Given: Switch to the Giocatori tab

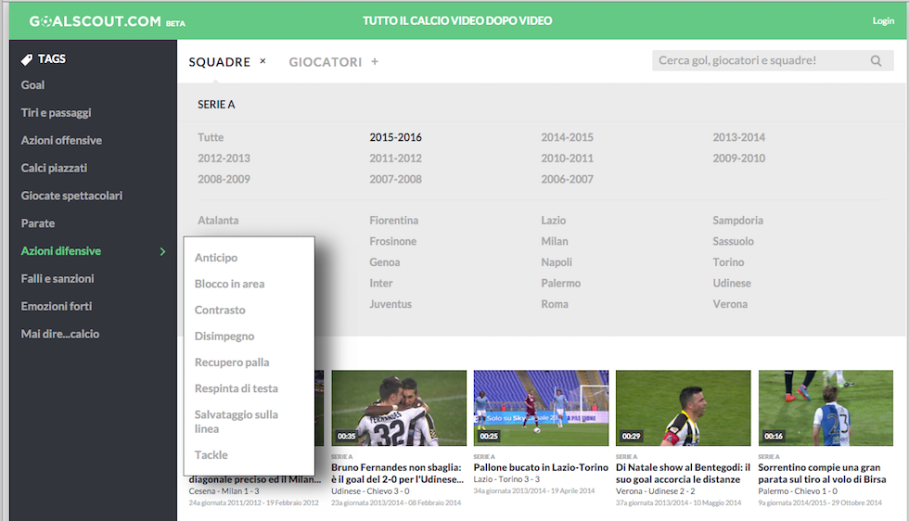Looking at the screenshot, I should coord(325,62).
